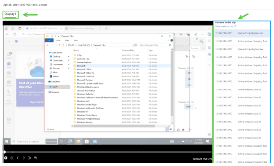274x166 pixels.
Task: Select Network in the navigation pane
Action: [x=54, y=92]
